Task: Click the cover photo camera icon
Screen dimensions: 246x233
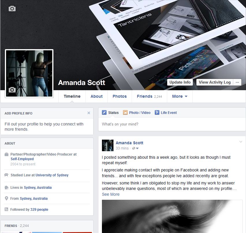Action: [x=12, y=9]
